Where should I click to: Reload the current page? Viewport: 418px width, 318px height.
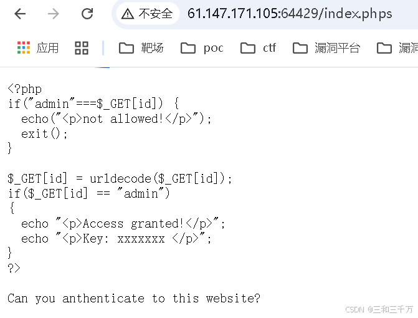click(x=87, y=14)
